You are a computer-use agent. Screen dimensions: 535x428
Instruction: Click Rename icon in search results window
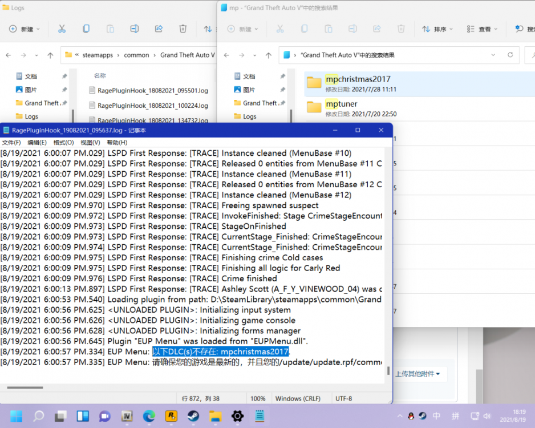(x=353, y=29)
